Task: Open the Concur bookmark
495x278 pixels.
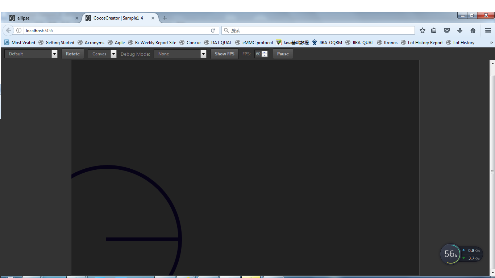Action: tap(190, 42)
